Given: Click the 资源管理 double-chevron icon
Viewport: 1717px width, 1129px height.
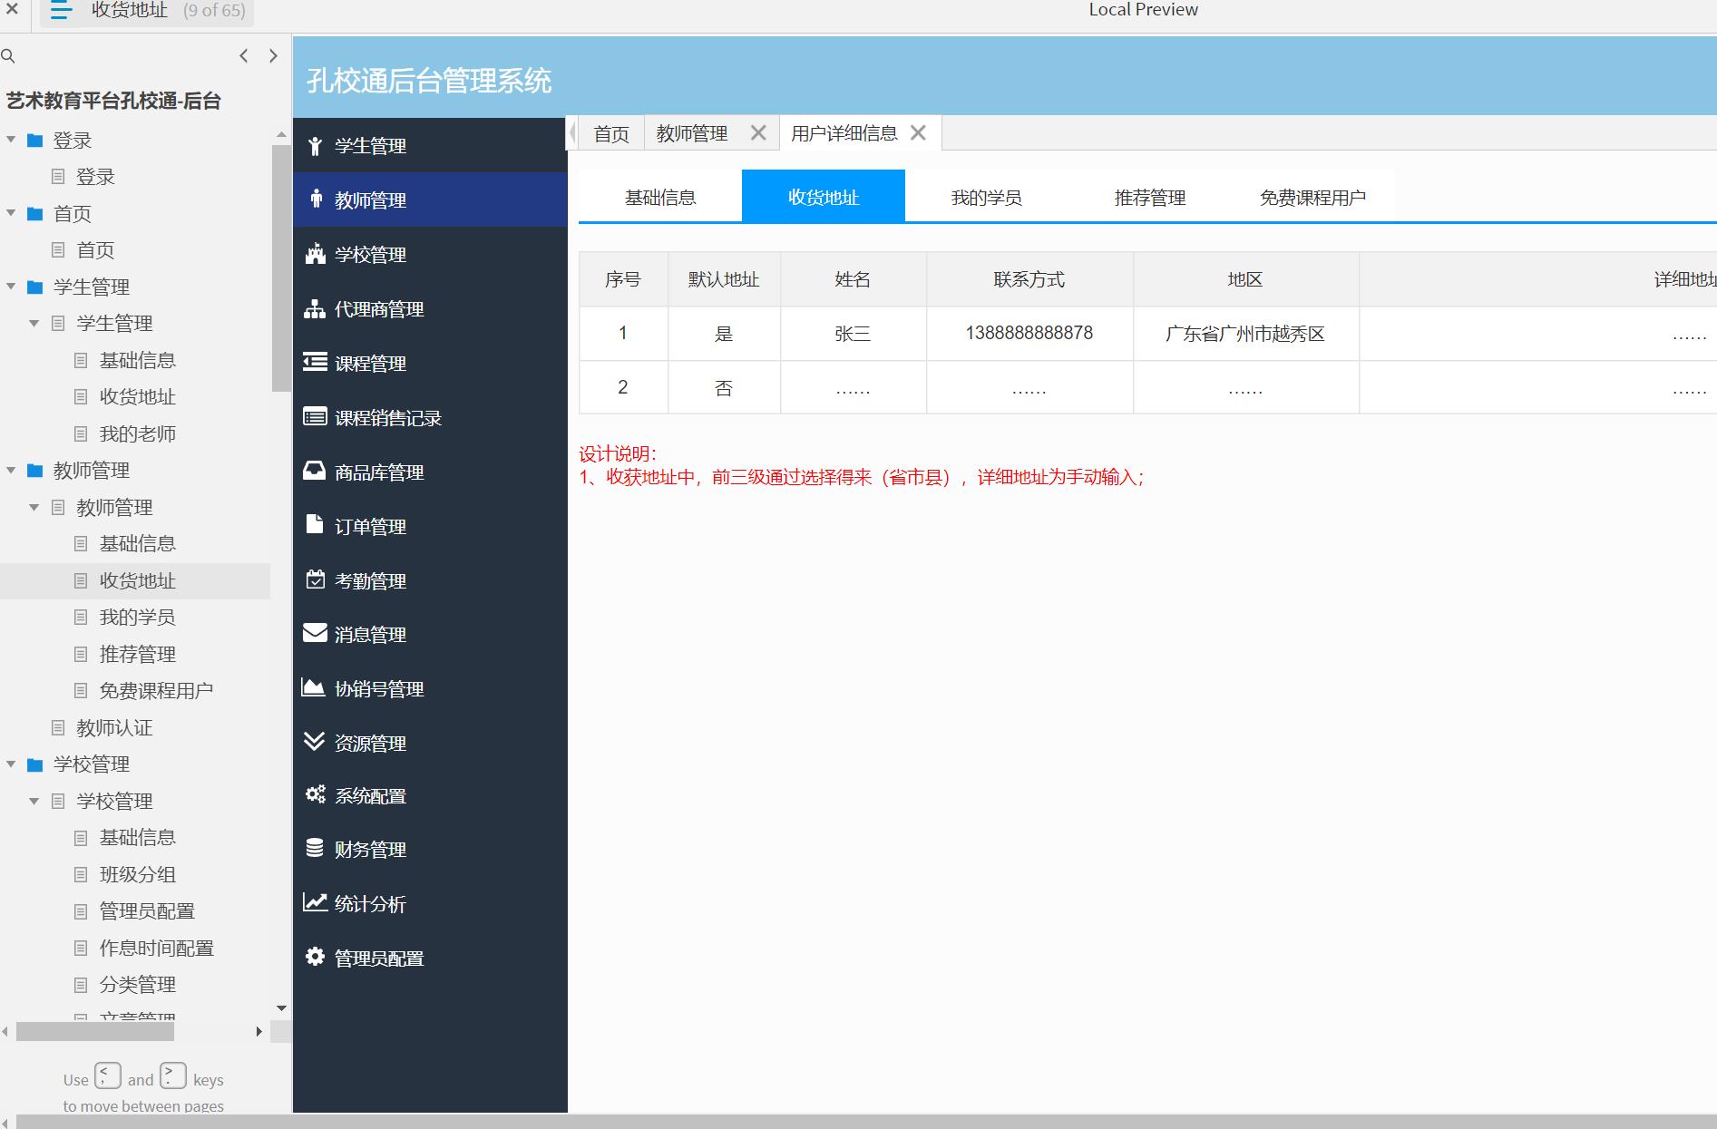Looking at the screenshot, I should (314, 742).
